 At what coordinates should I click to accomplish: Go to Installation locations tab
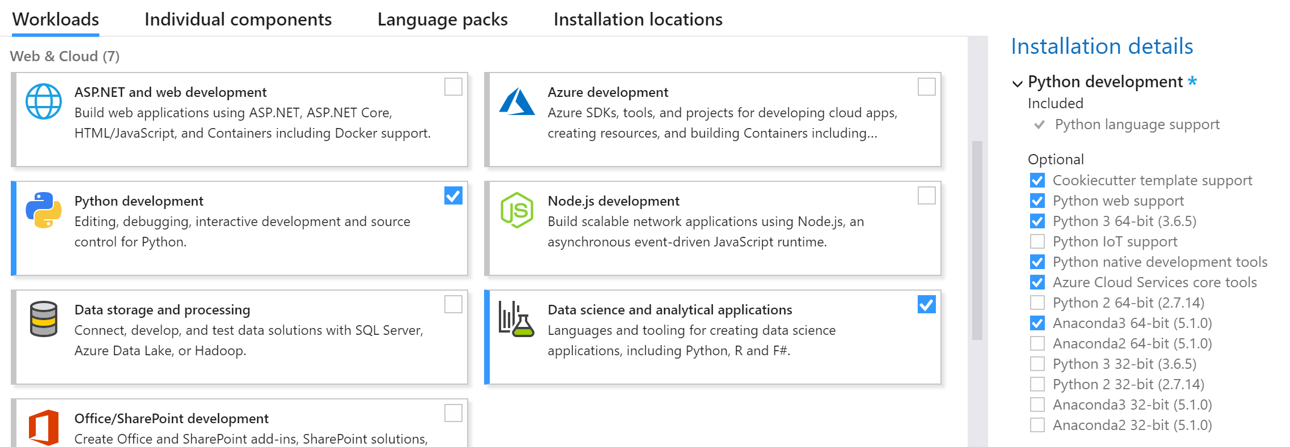point(638,20)
